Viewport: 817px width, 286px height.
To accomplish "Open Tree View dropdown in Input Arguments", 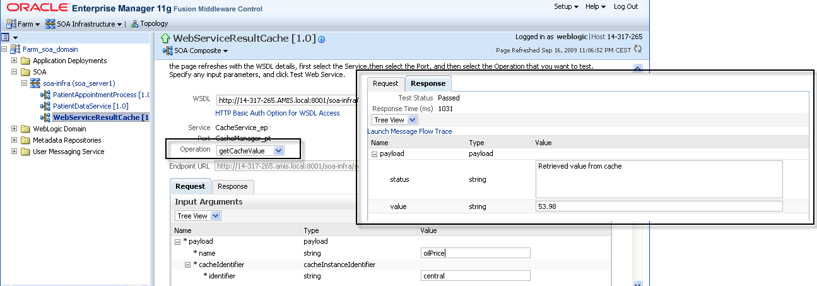I will point(216,216).
